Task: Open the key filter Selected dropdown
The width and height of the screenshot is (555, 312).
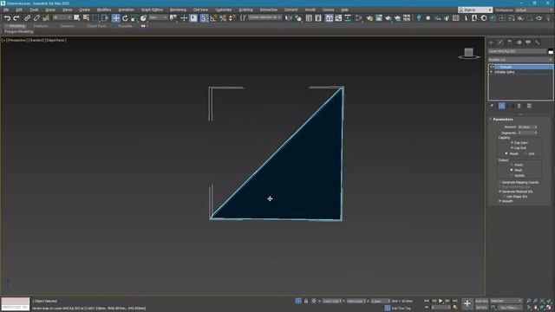Action: (x=506, y=301)
